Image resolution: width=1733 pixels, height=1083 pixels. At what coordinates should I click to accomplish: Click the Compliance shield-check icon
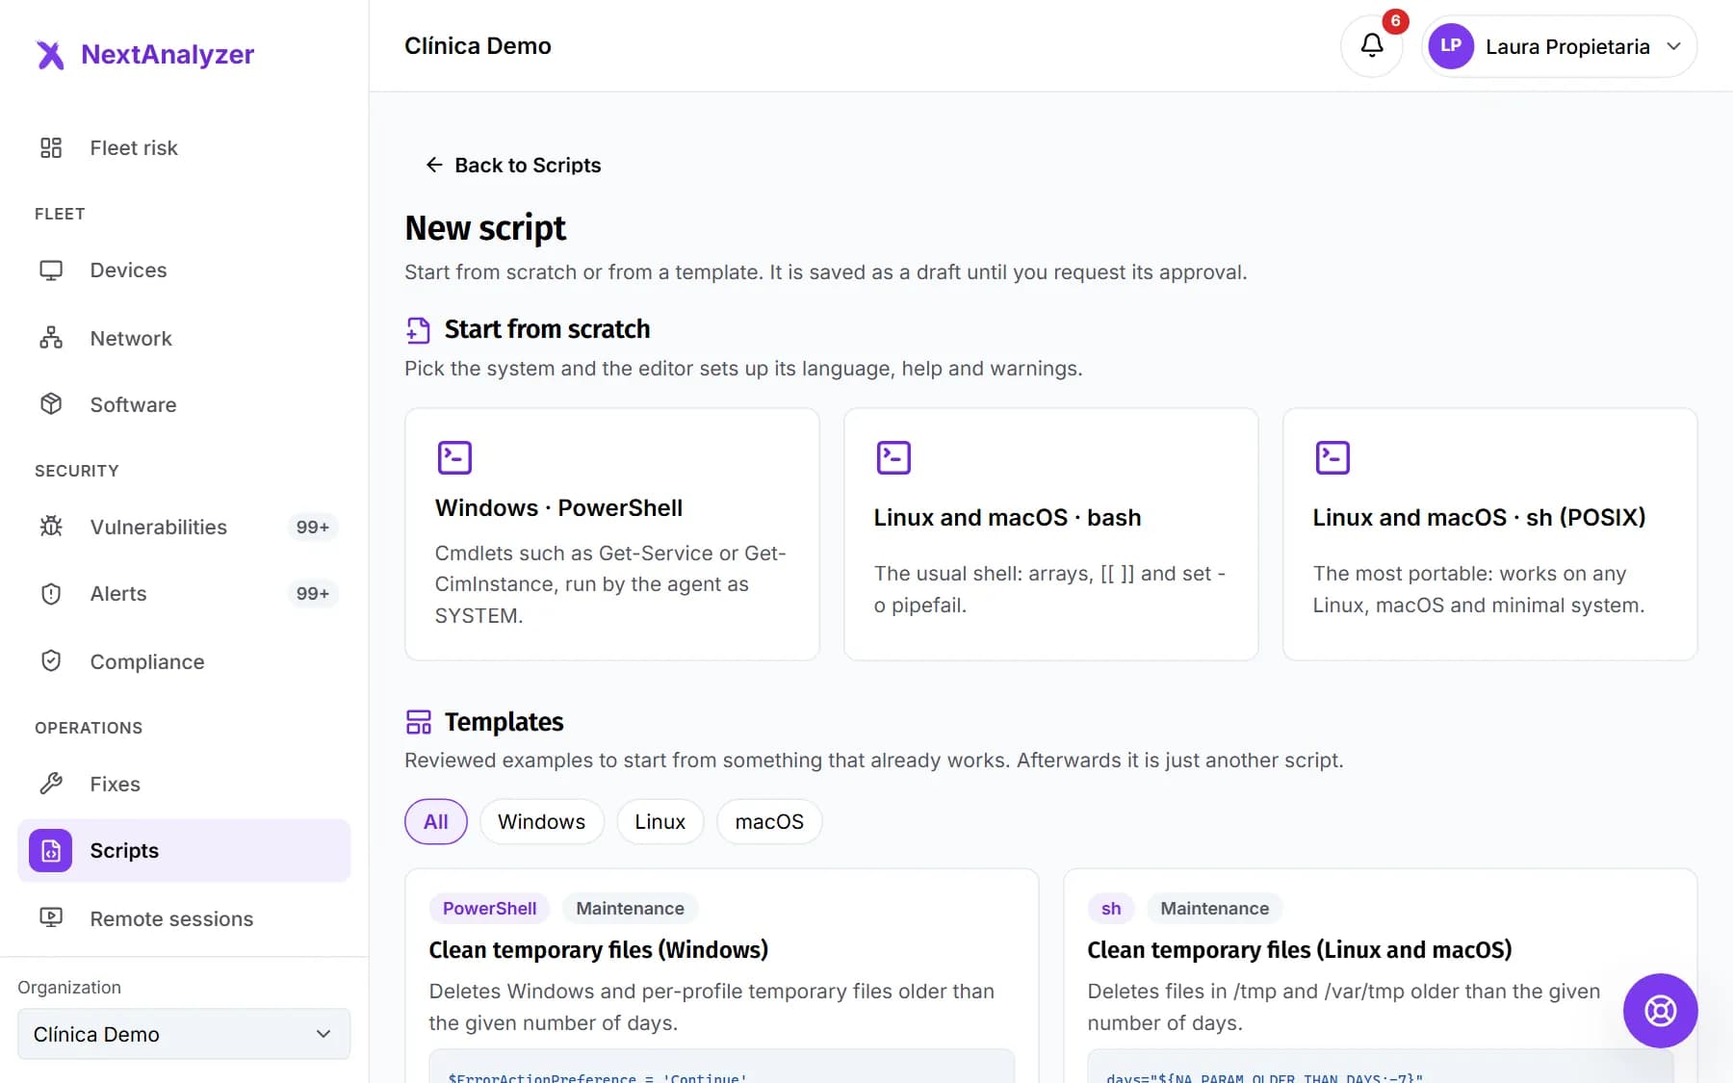(51, 661)
